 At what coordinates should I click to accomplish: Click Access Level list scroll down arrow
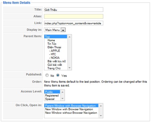tap(62, 98)
